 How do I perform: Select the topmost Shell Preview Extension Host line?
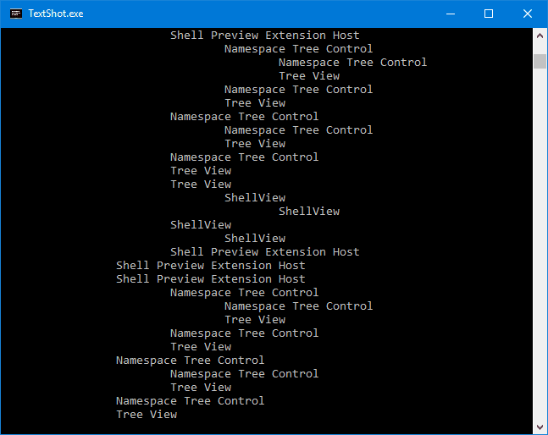(x=264, y=36)
